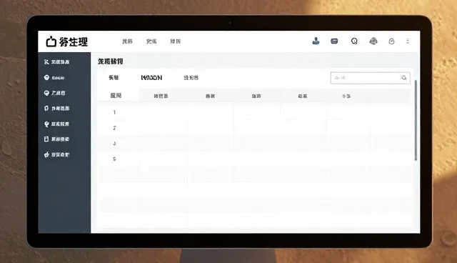Image resolution: width=457 pixels, height=263 pixels.
Task: Click the app logo icon in the header
Action: pos(51,41)
